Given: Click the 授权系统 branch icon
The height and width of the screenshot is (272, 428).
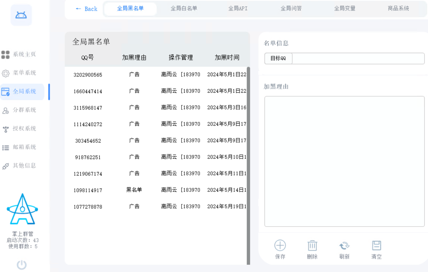Looking at the screenshot, I should click(6, 129).
